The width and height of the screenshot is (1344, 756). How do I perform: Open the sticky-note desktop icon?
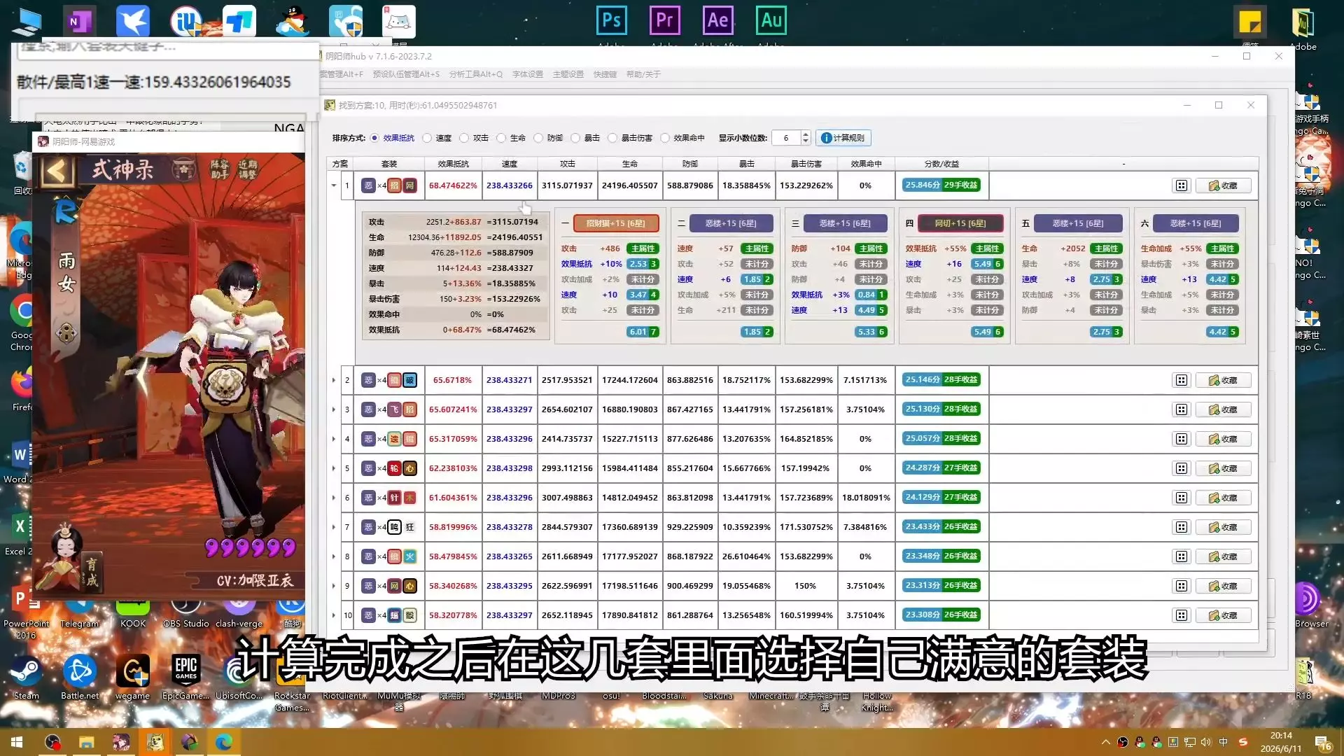click(x=1249, y=21)
